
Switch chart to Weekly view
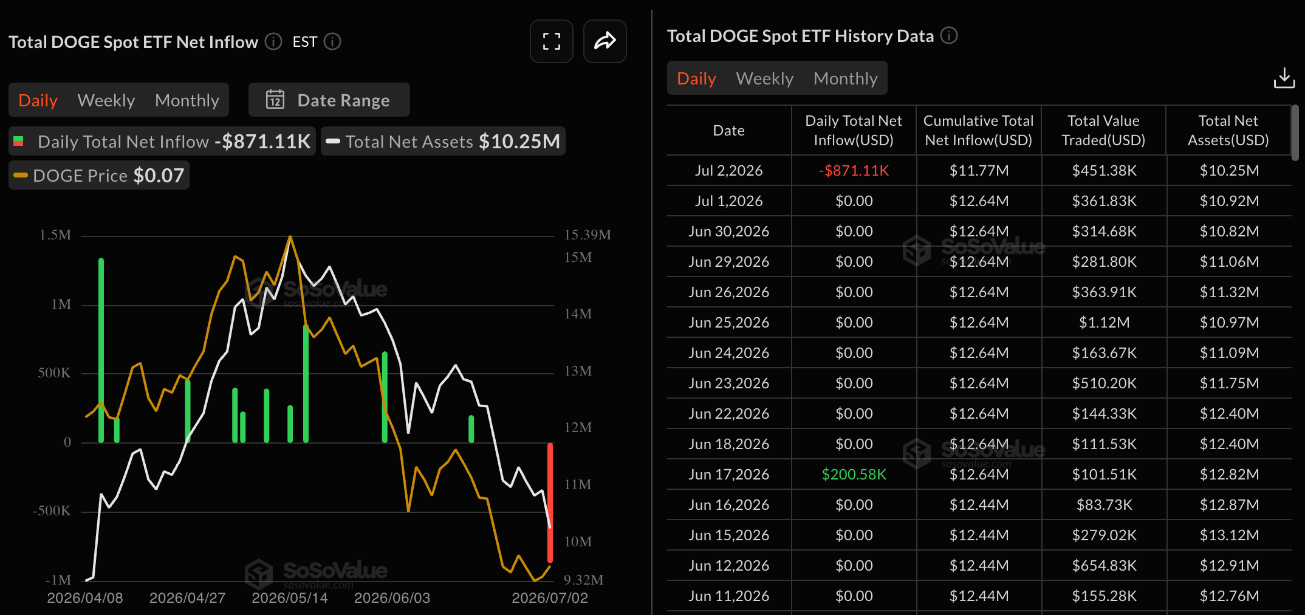pos(106,100)
